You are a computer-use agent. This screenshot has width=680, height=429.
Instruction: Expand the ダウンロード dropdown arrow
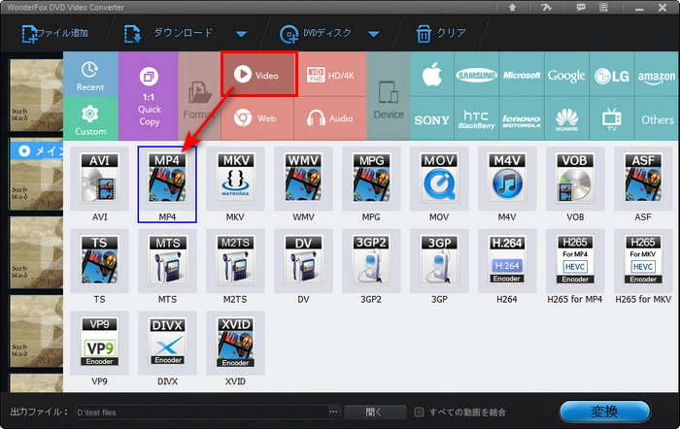tap(241, 34)
